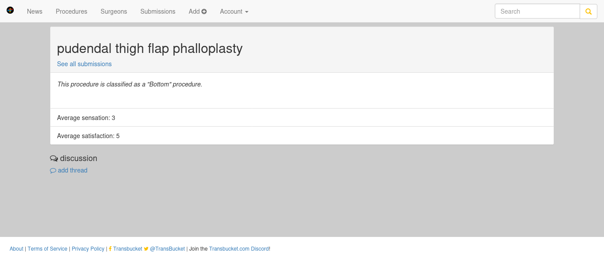Image resolution: width=604 pixels, height=259 pixels.
Task: Expand the Account dropdown menu
Action: pyautogui.click(x=234, y=11)
